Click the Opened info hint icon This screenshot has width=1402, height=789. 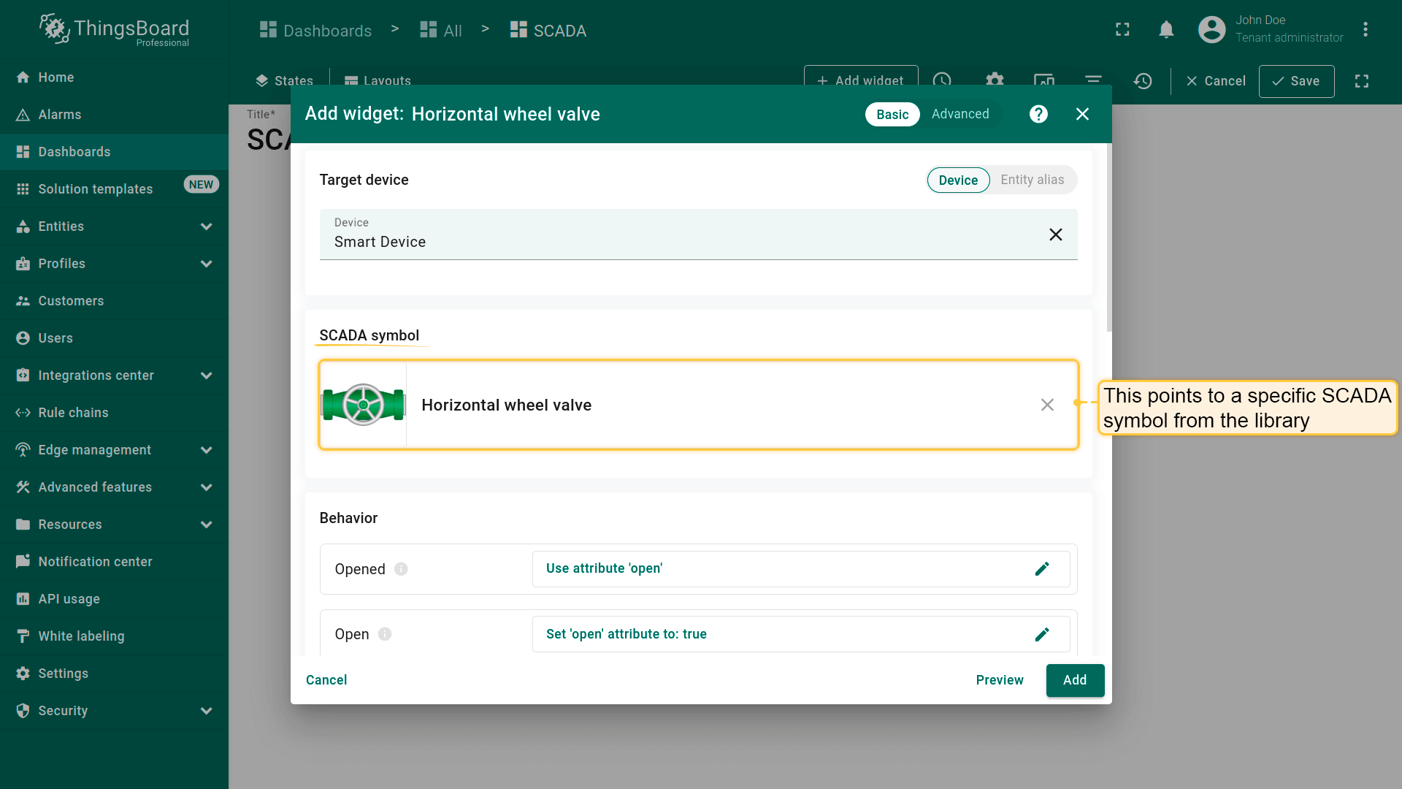[x=401, y=569]
